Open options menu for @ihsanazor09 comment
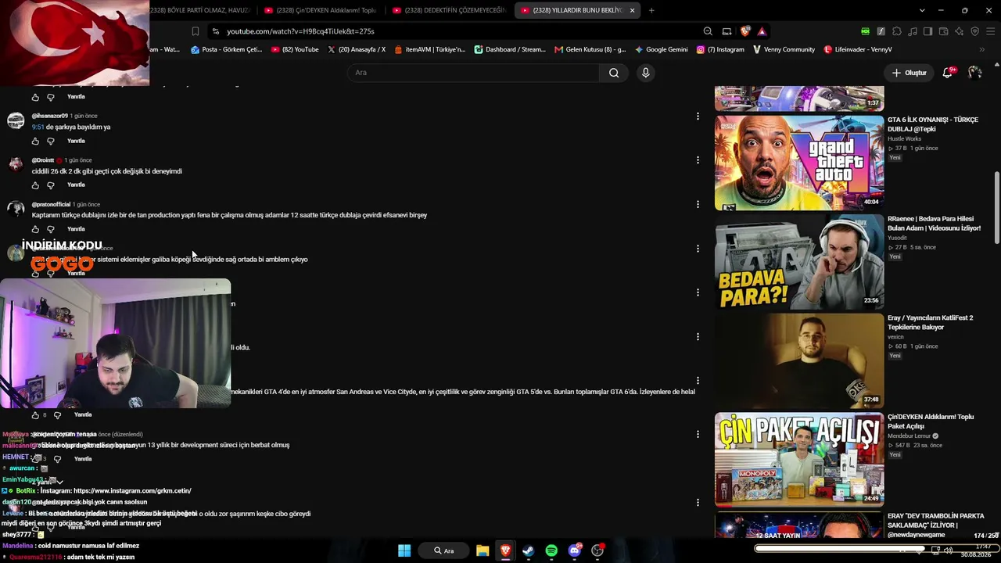This screenshot has height=563, width=1001. [x=698, y=116]
